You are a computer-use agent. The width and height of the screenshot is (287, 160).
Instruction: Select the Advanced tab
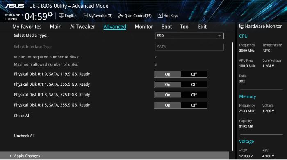point(115,27)
